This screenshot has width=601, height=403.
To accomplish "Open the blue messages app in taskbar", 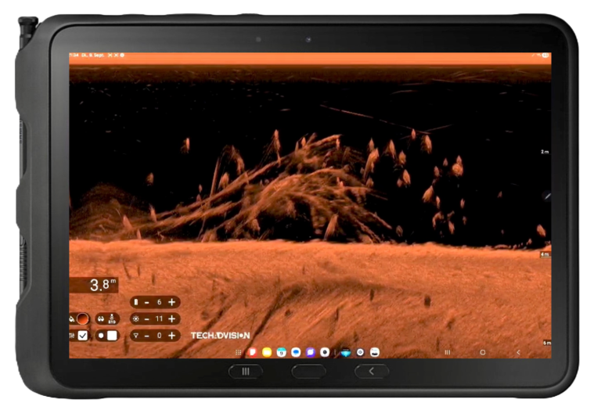I will 296,352.
